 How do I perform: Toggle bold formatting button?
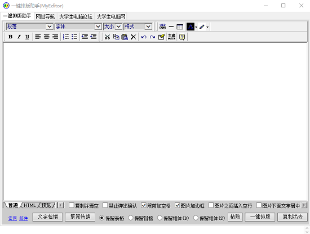[11, 37]
